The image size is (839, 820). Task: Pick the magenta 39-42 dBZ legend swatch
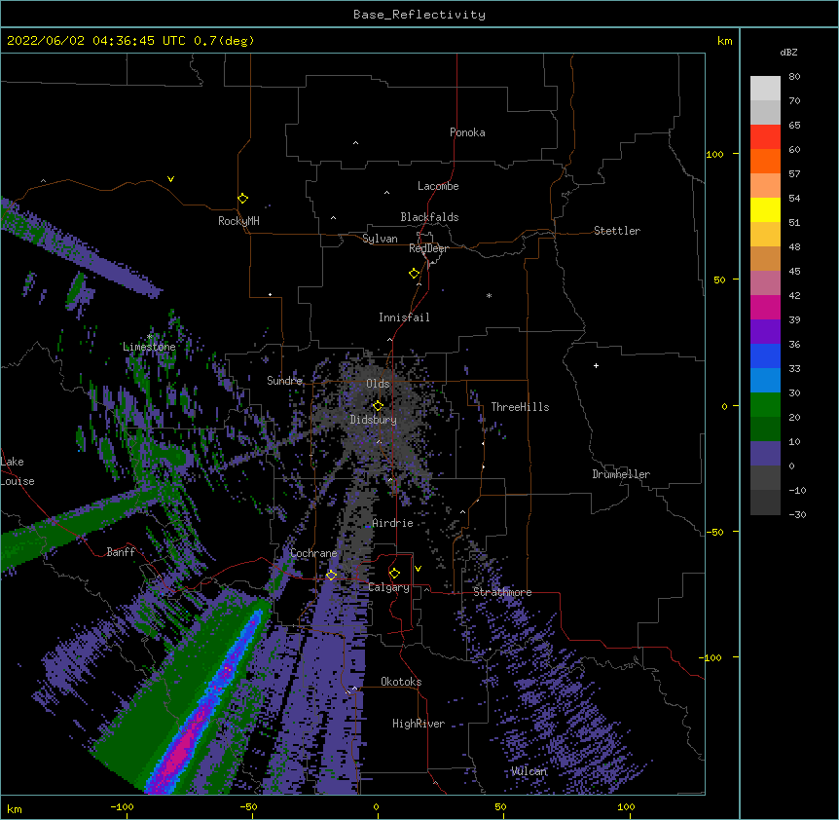pos(765,307)
